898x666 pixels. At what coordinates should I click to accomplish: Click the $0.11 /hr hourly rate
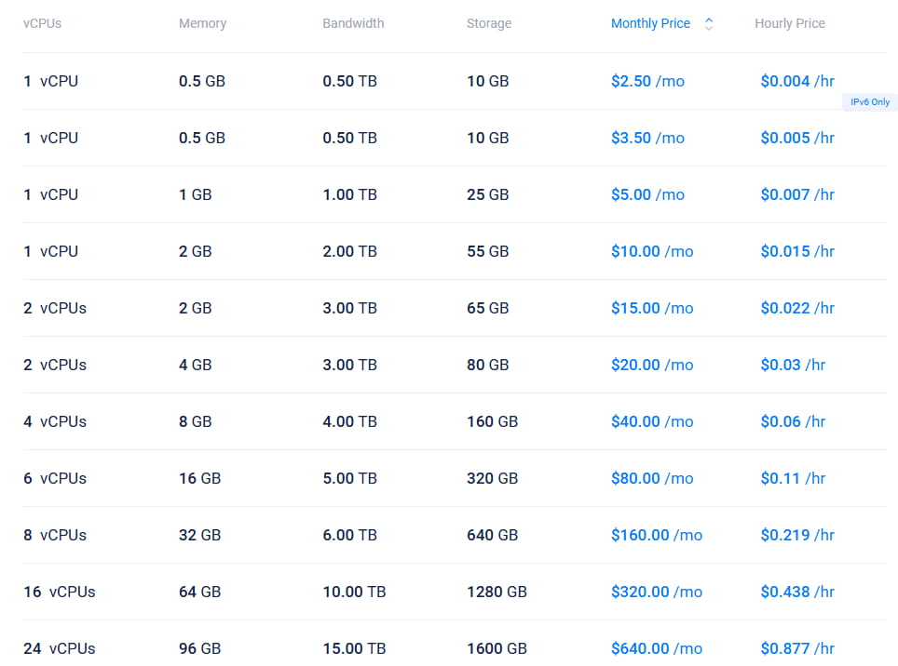click(x=793, y=478)
